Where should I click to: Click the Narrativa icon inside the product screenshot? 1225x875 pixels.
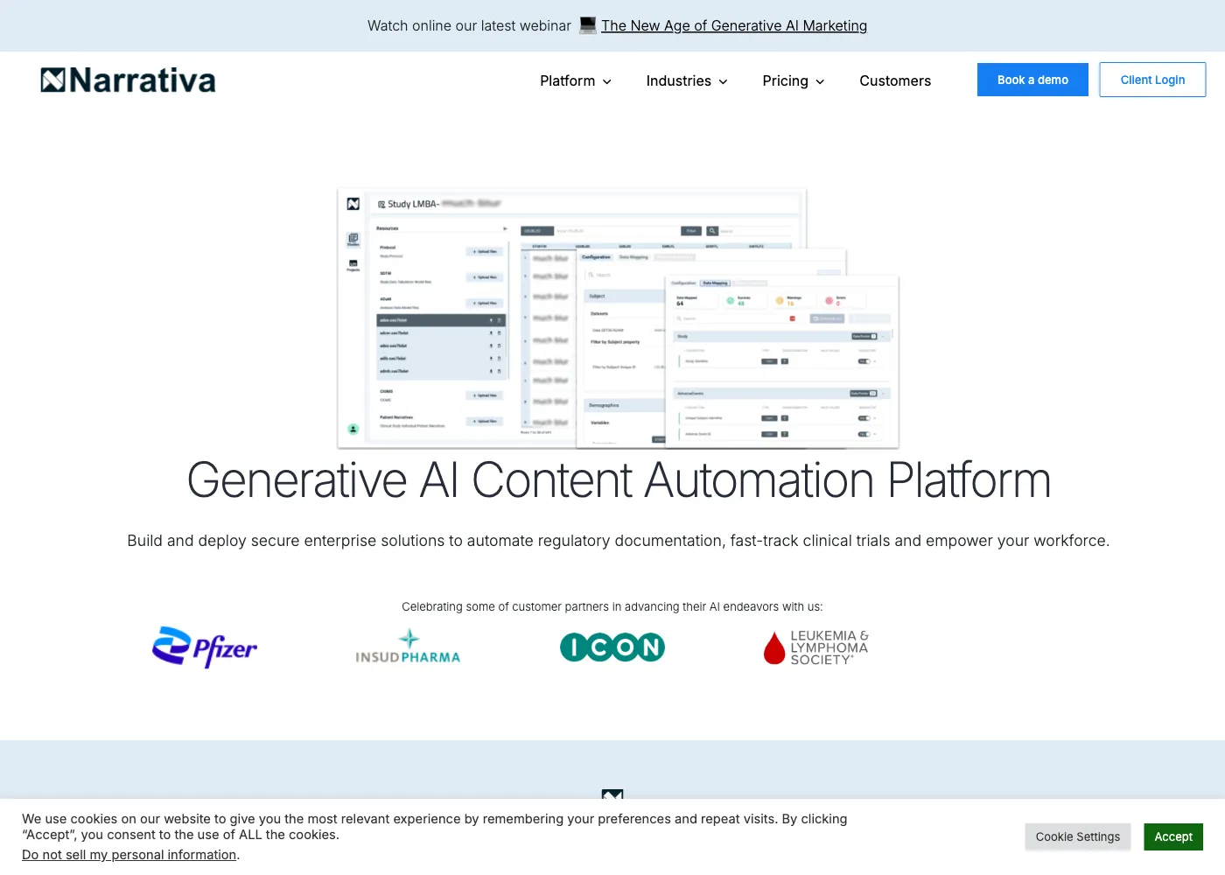tap(353, 204)
